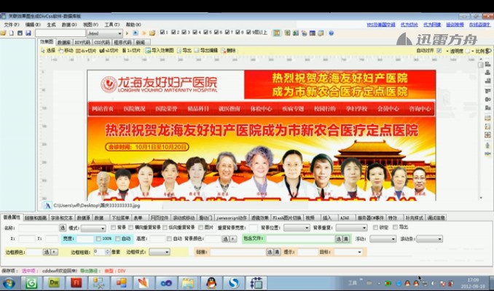Enable the 横向重复背景 checkbox
The width and height of the screenshot is (494, 291).
pyautogui.click(x=130, y=227)
